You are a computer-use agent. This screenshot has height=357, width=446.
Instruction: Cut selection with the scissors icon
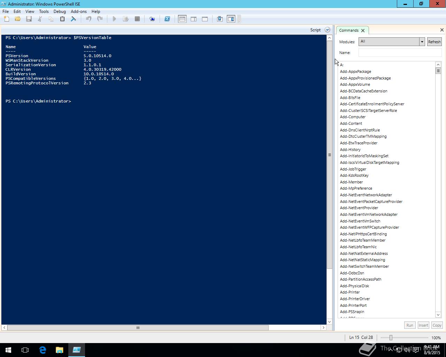40,19
